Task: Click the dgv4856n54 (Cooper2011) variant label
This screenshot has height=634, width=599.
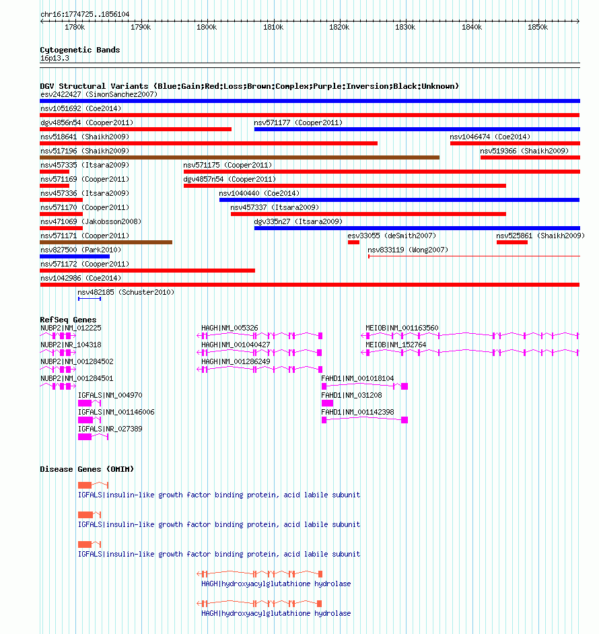Action: pos(87,123)
